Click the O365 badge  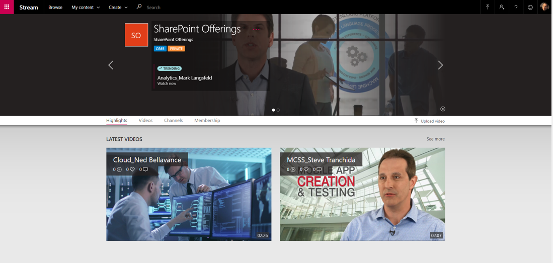tap(160, 49)
